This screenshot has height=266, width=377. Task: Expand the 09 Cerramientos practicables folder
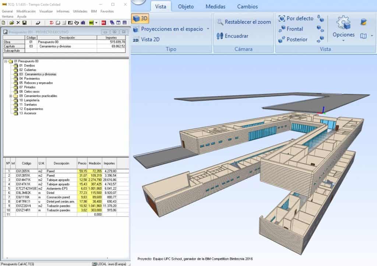click(11, 96)
